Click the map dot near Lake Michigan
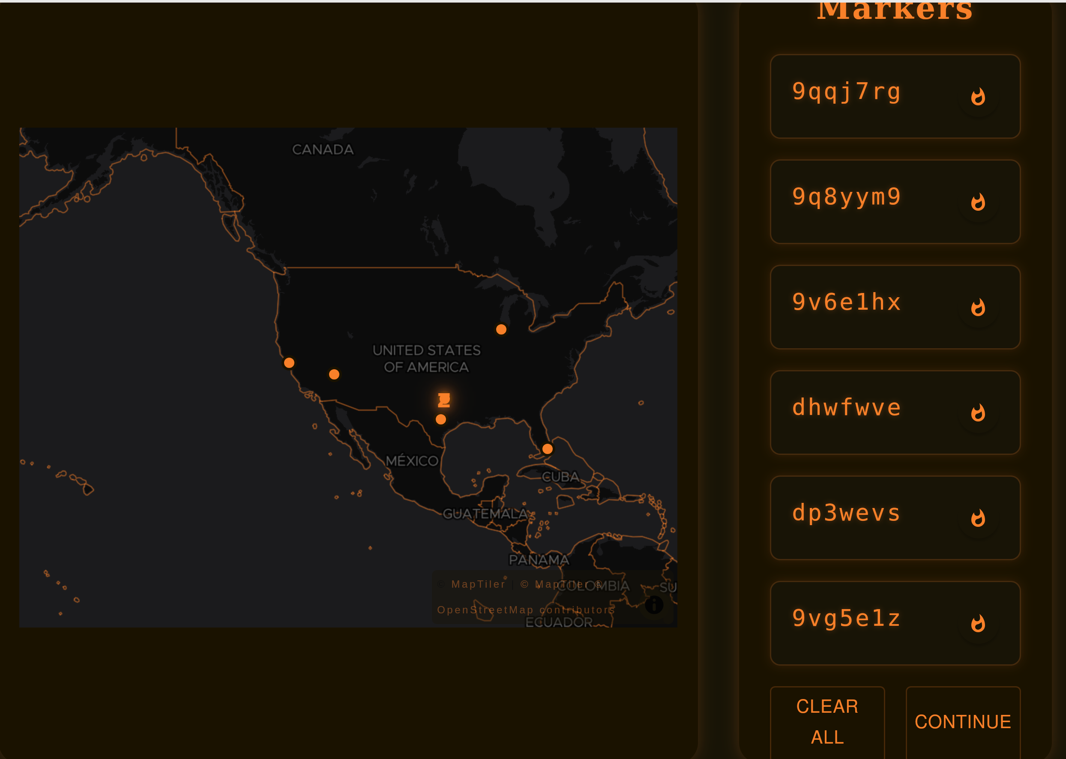Image resolution: width=1066 pixels, height=759 pixels. pos(501,329)
